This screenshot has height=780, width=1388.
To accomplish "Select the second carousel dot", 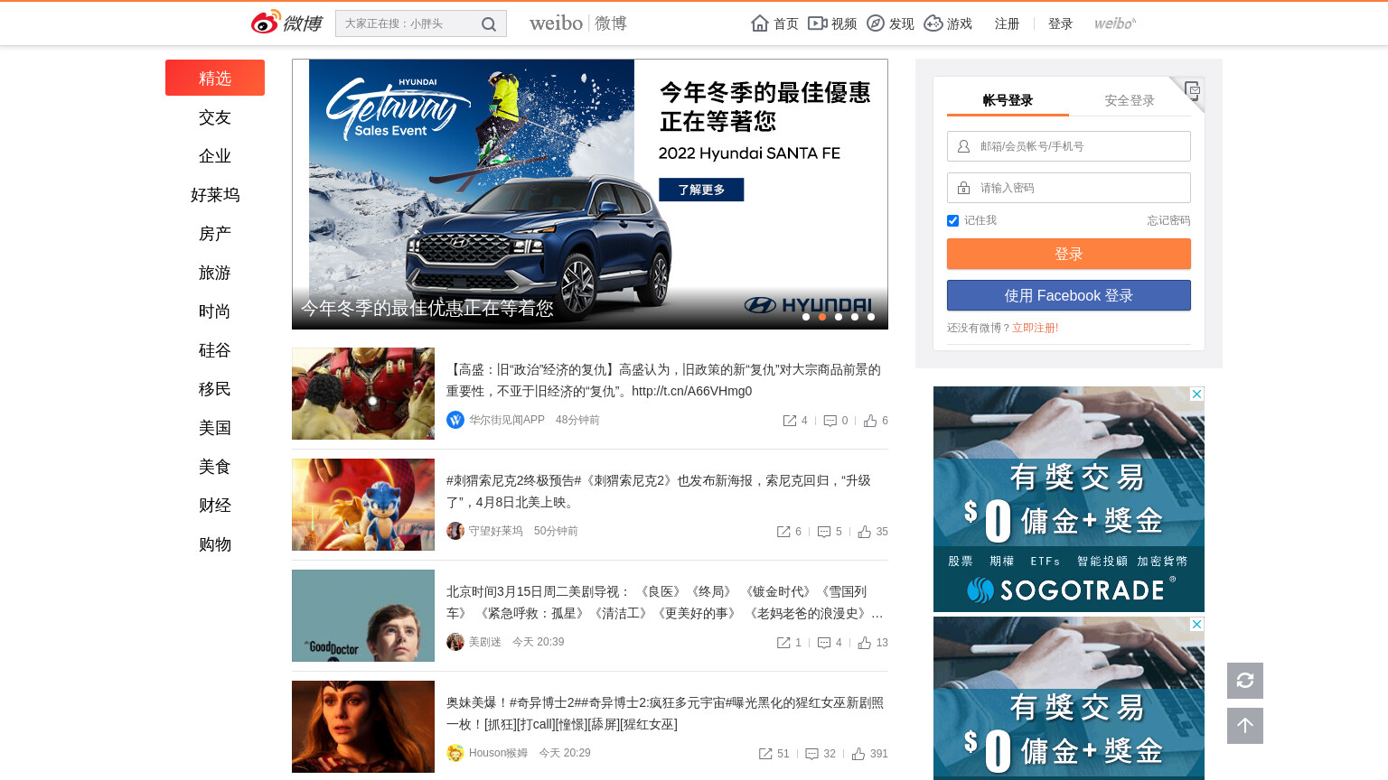I will (822, 317).
